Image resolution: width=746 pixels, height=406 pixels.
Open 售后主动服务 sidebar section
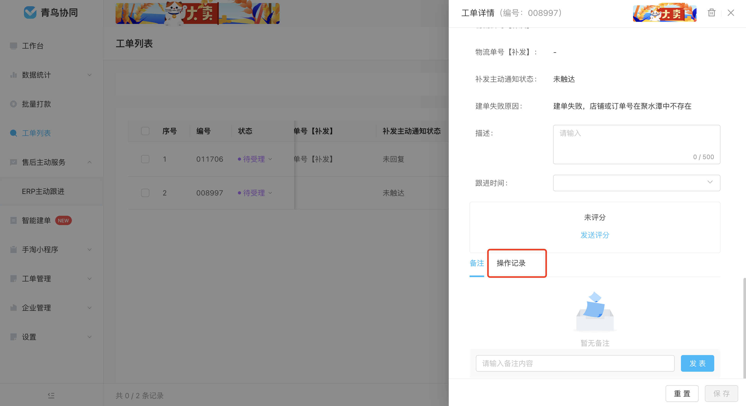(50, 161)
